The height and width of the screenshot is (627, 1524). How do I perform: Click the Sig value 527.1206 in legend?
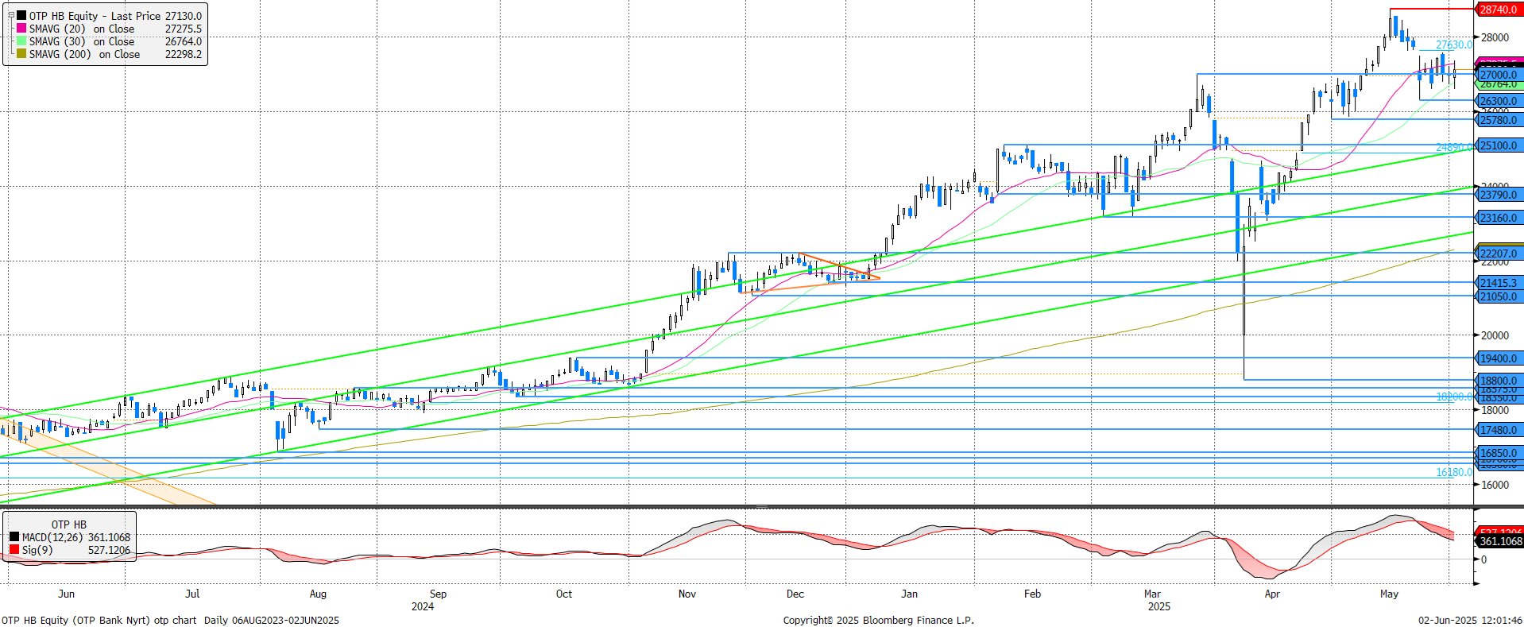[x=109, y=550]
